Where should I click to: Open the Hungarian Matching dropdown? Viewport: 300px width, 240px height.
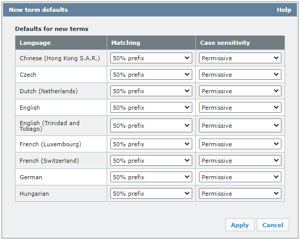pyautogui.click(x=151, y=193)
